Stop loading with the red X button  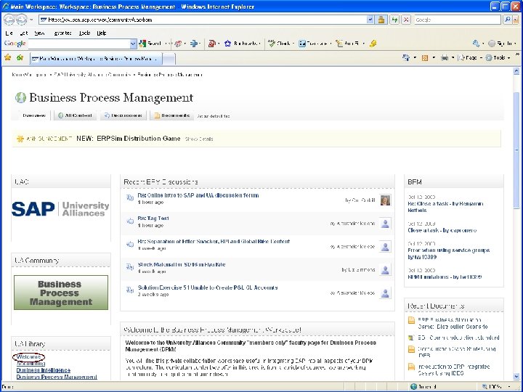(x=406, y=20)
